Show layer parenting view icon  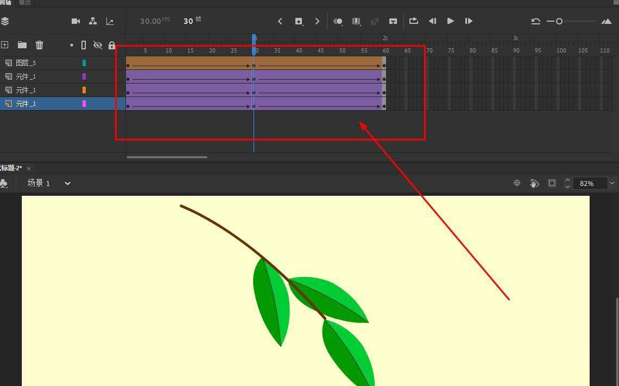pos(93,21)
